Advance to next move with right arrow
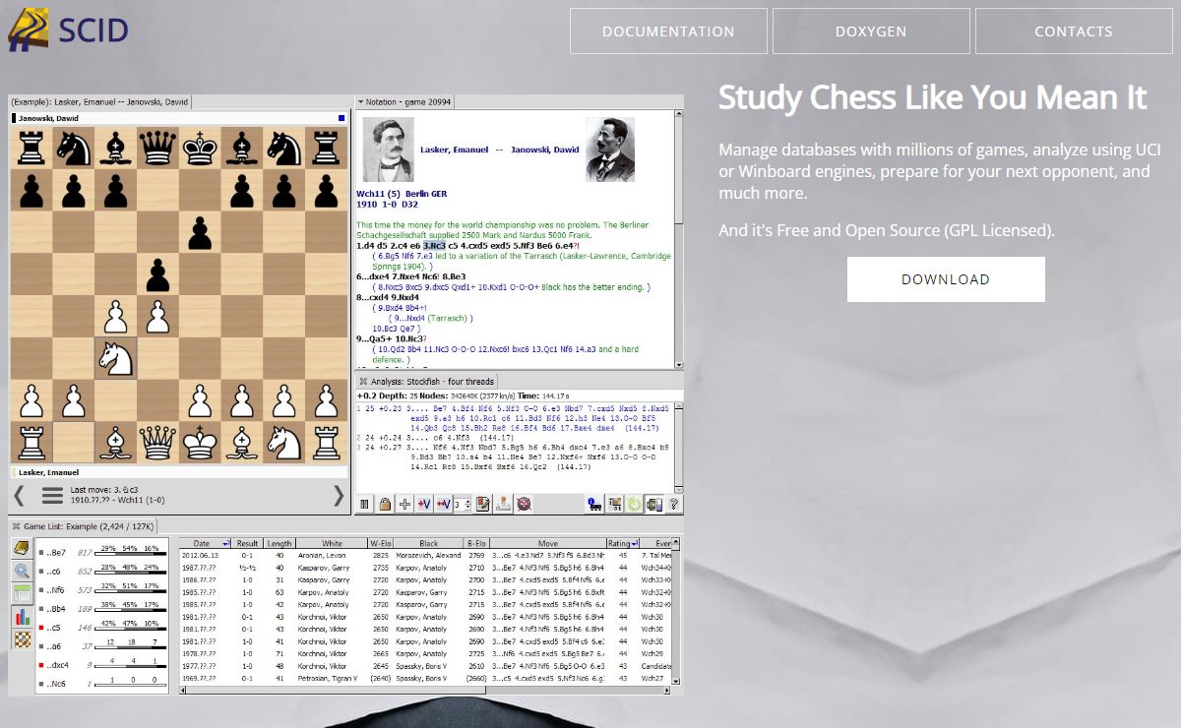1181x728 pixels. point(340,495)
